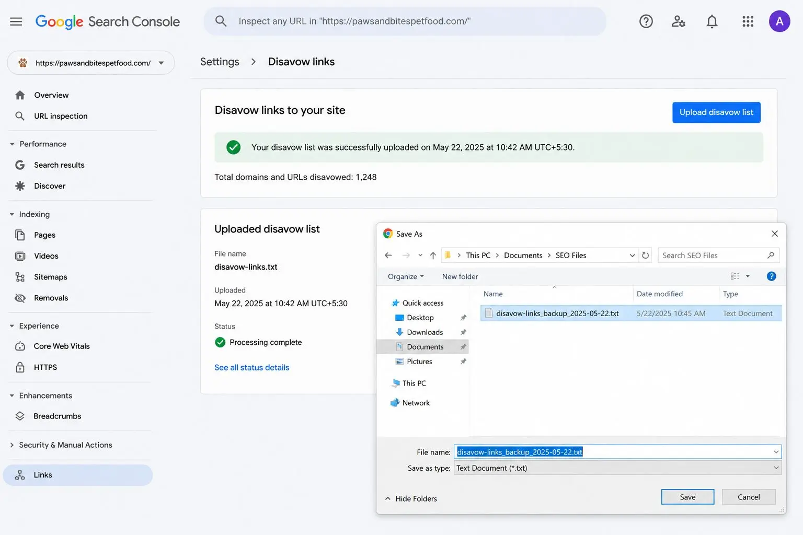
Task: Open the account avatar menu
Action: (779, 21)
